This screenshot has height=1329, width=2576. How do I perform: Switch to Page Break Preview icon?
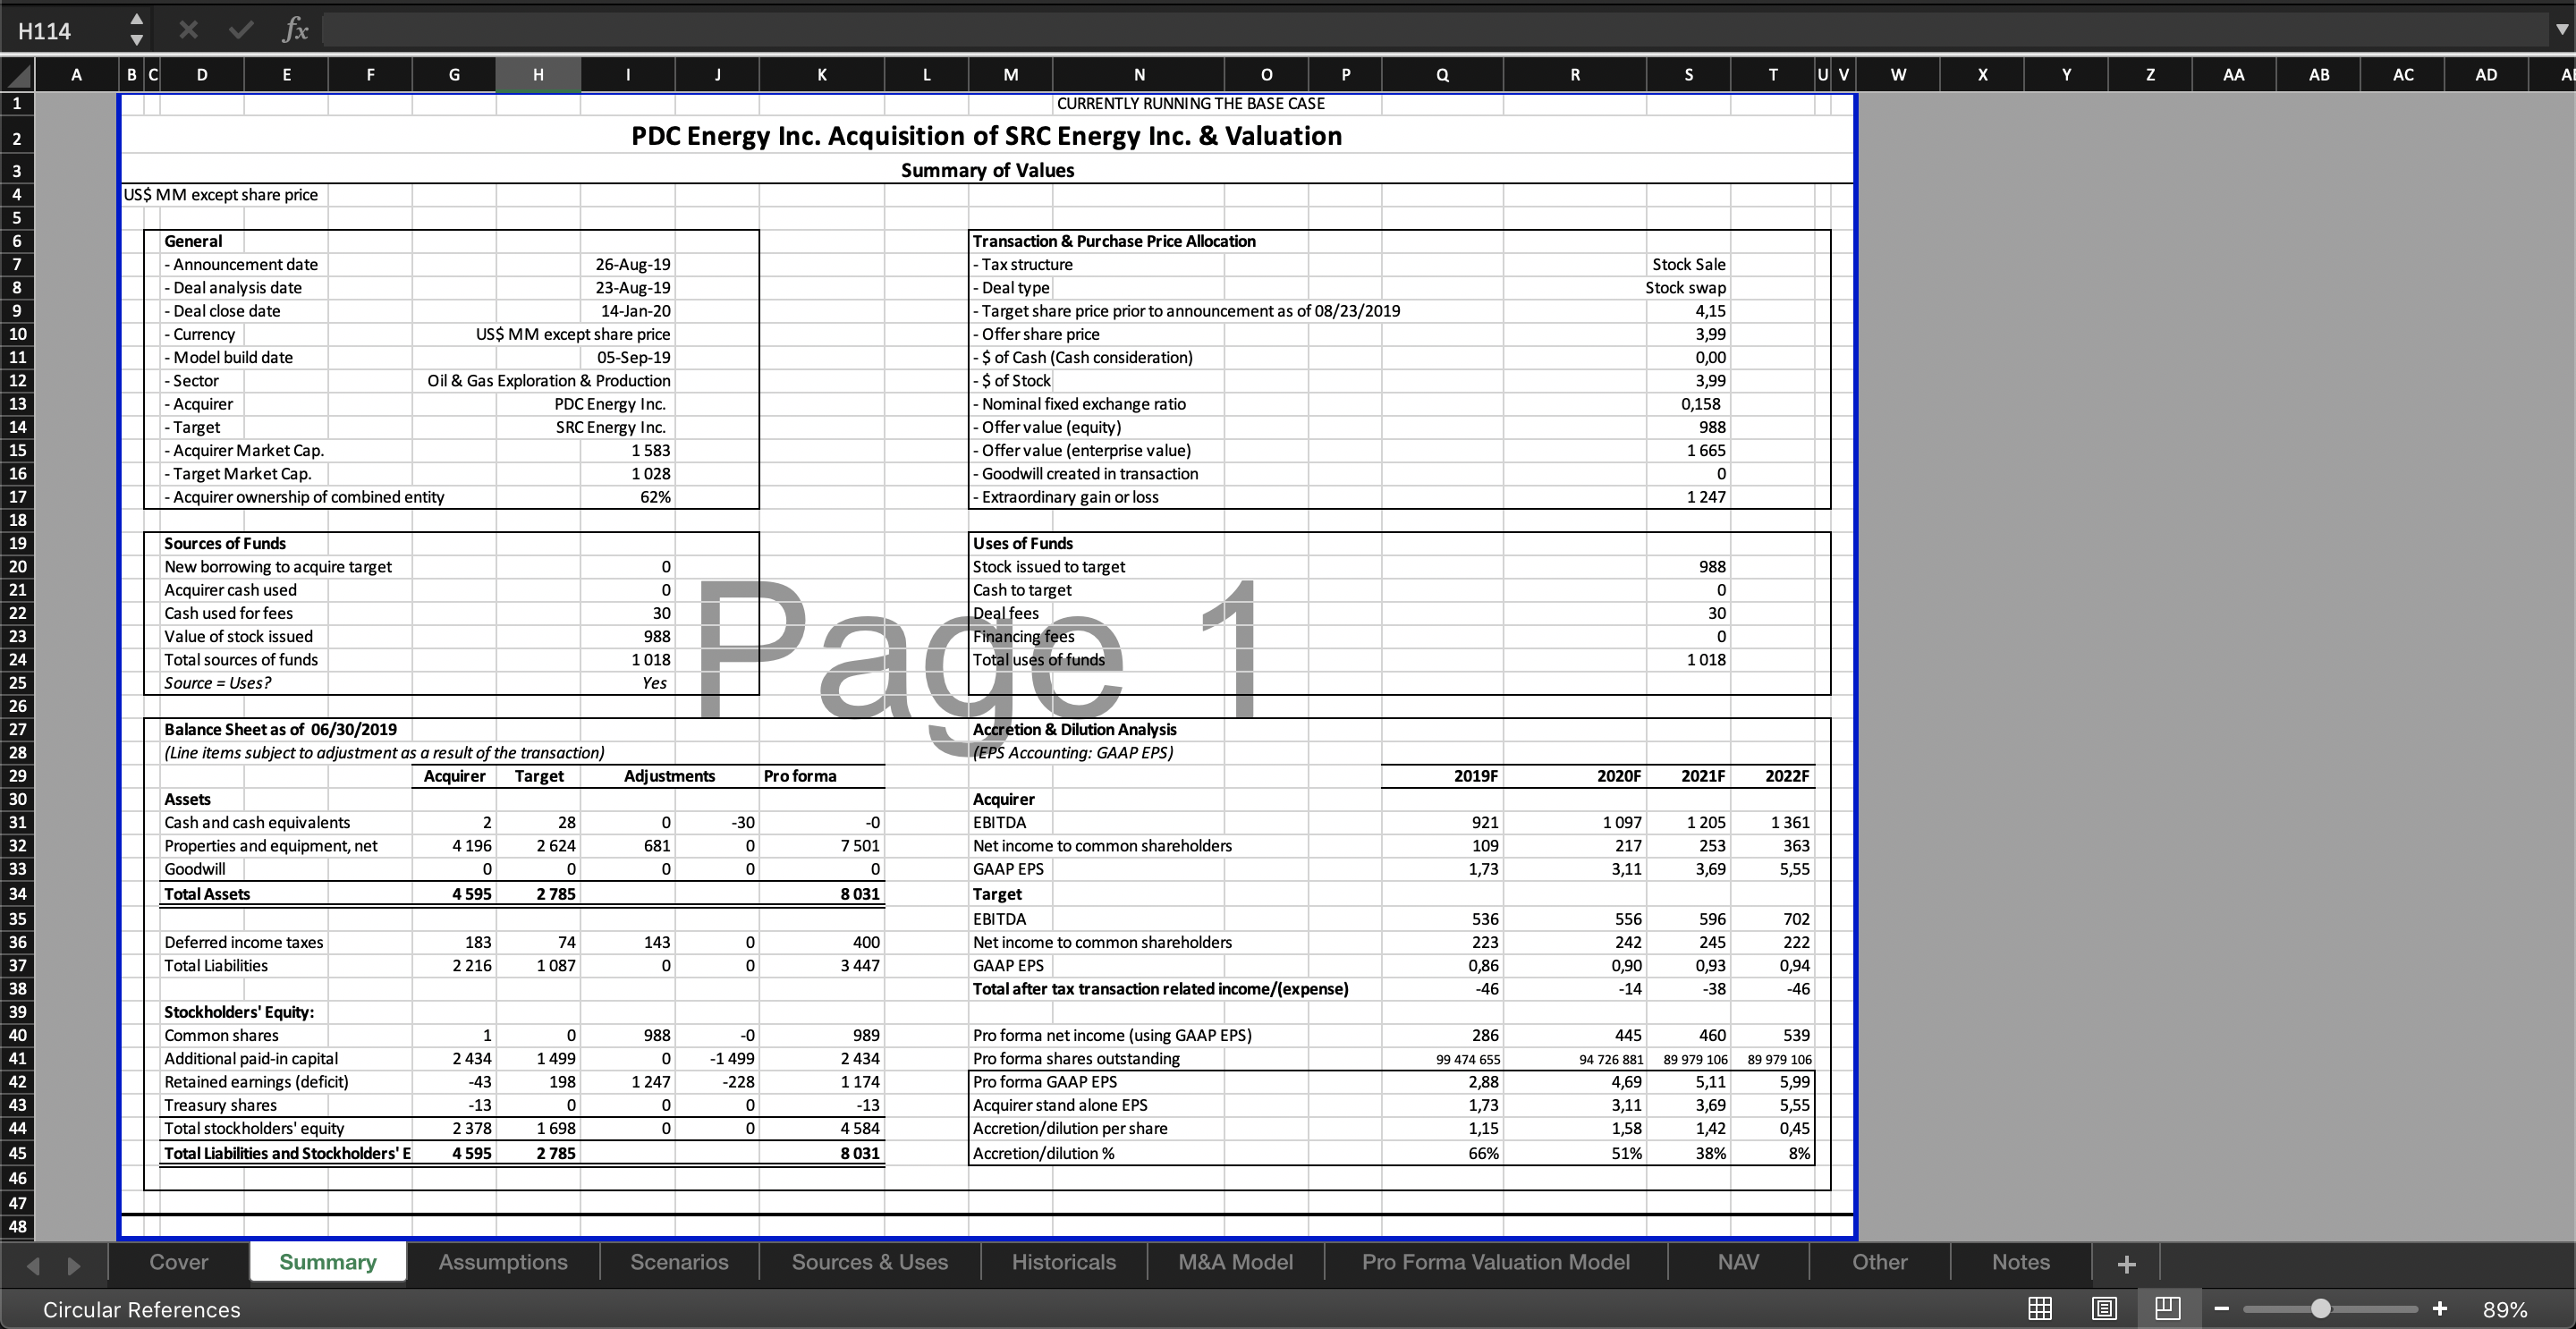tap(2167, 1308)
